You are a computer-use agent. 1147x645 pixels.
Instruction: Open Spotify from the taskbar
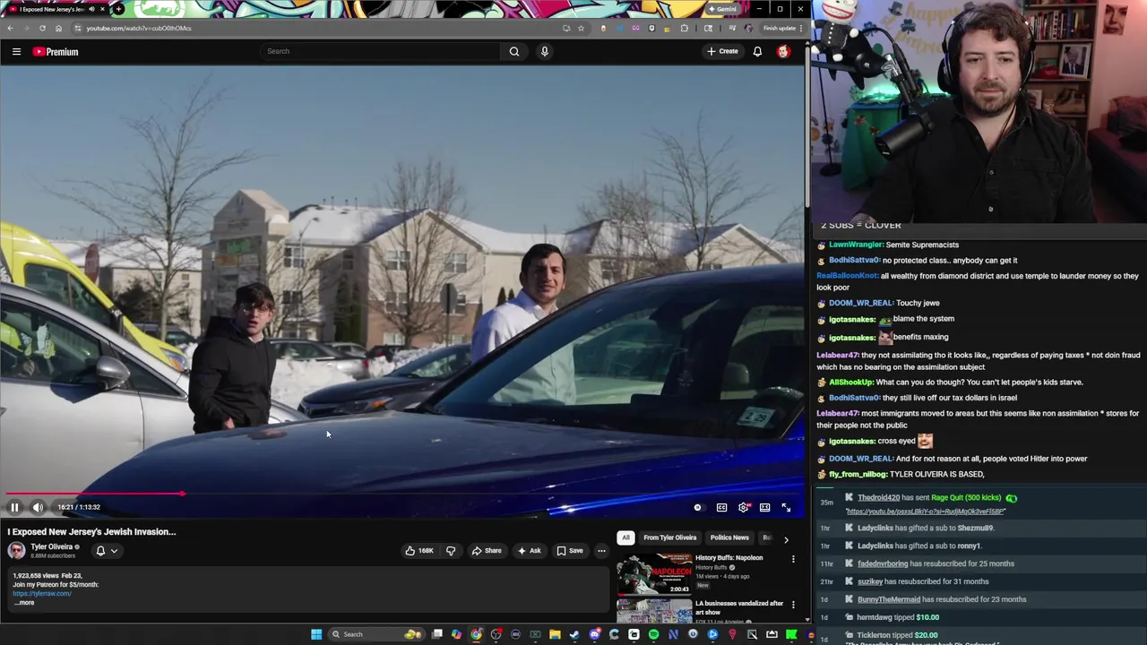[x=653, y=634]
